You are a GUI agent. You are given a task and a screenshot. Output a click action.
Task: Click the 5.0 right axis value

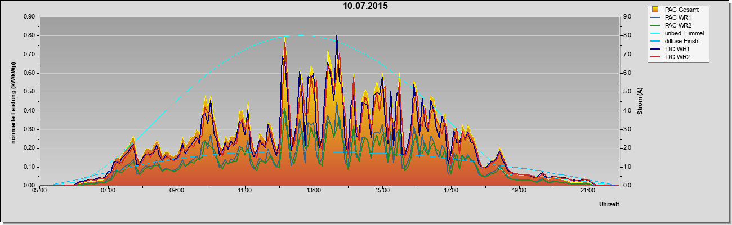point(627,92)
